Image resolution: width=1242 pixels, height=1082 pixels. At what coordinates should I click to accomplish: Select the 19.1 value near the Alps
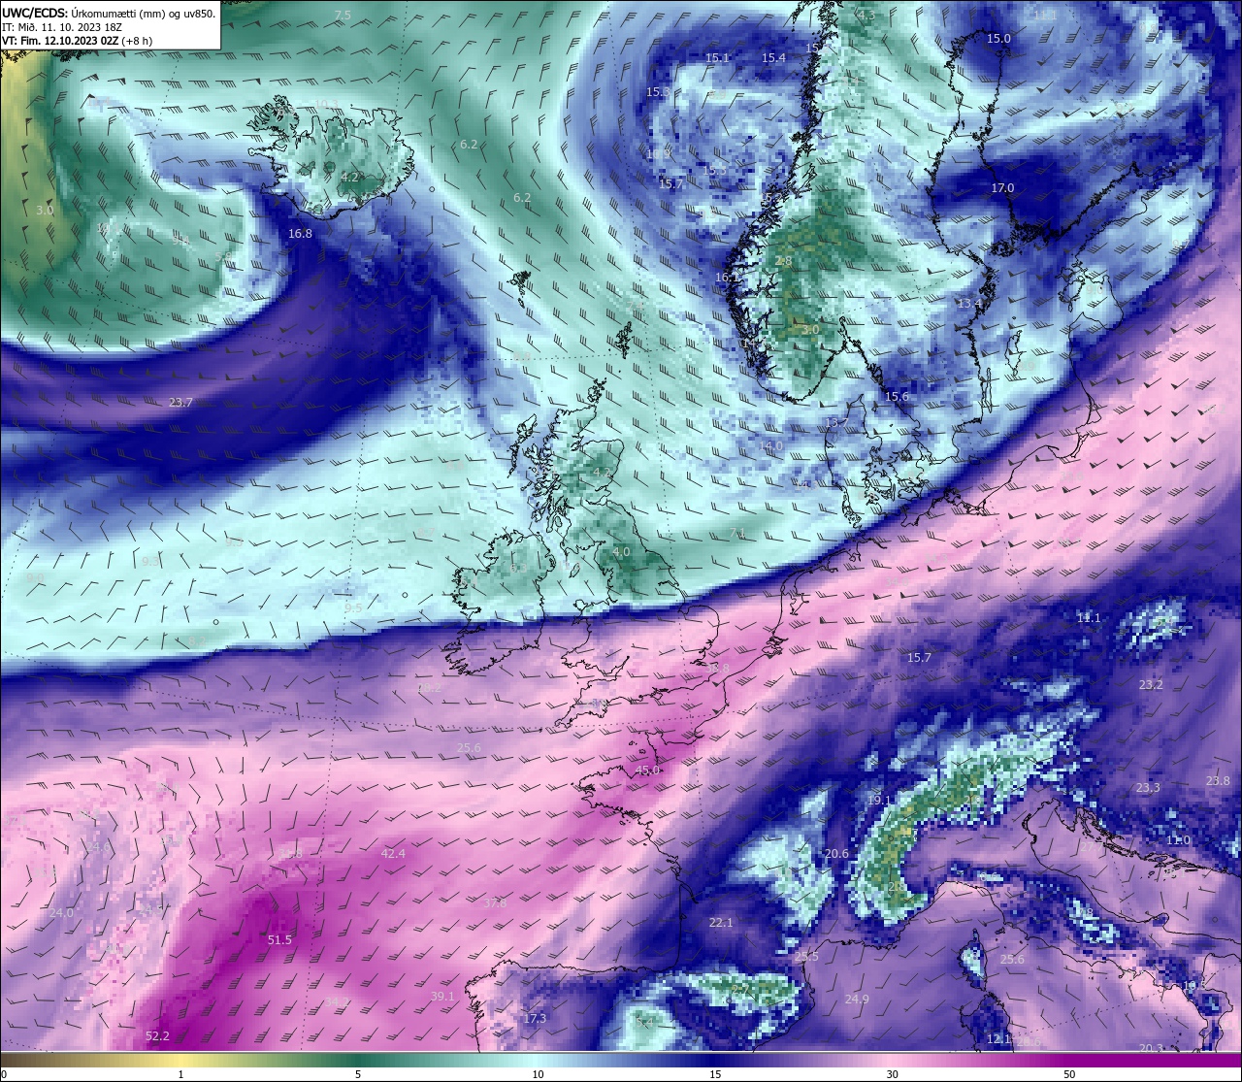(879, 801)
